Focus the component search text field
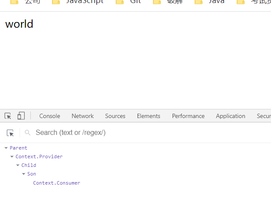This screenshot has width=271, height=214. [x=130, y=133]
